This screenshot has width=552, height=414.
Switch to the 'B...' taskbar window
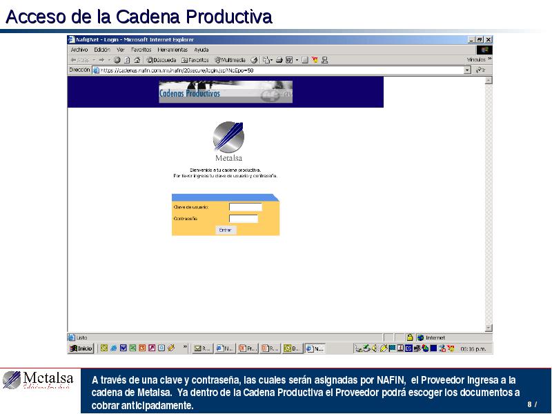tap(292, 348)
